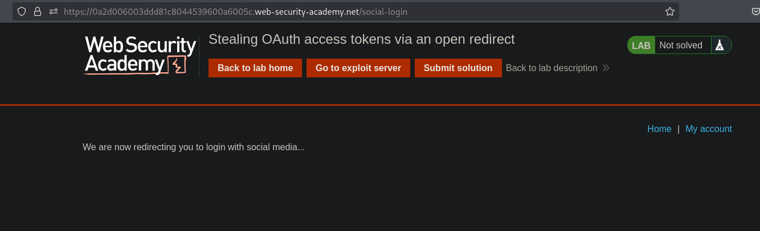Go to exploit server
This screenshot has height=231, width=760.
[x=358, y=68]
